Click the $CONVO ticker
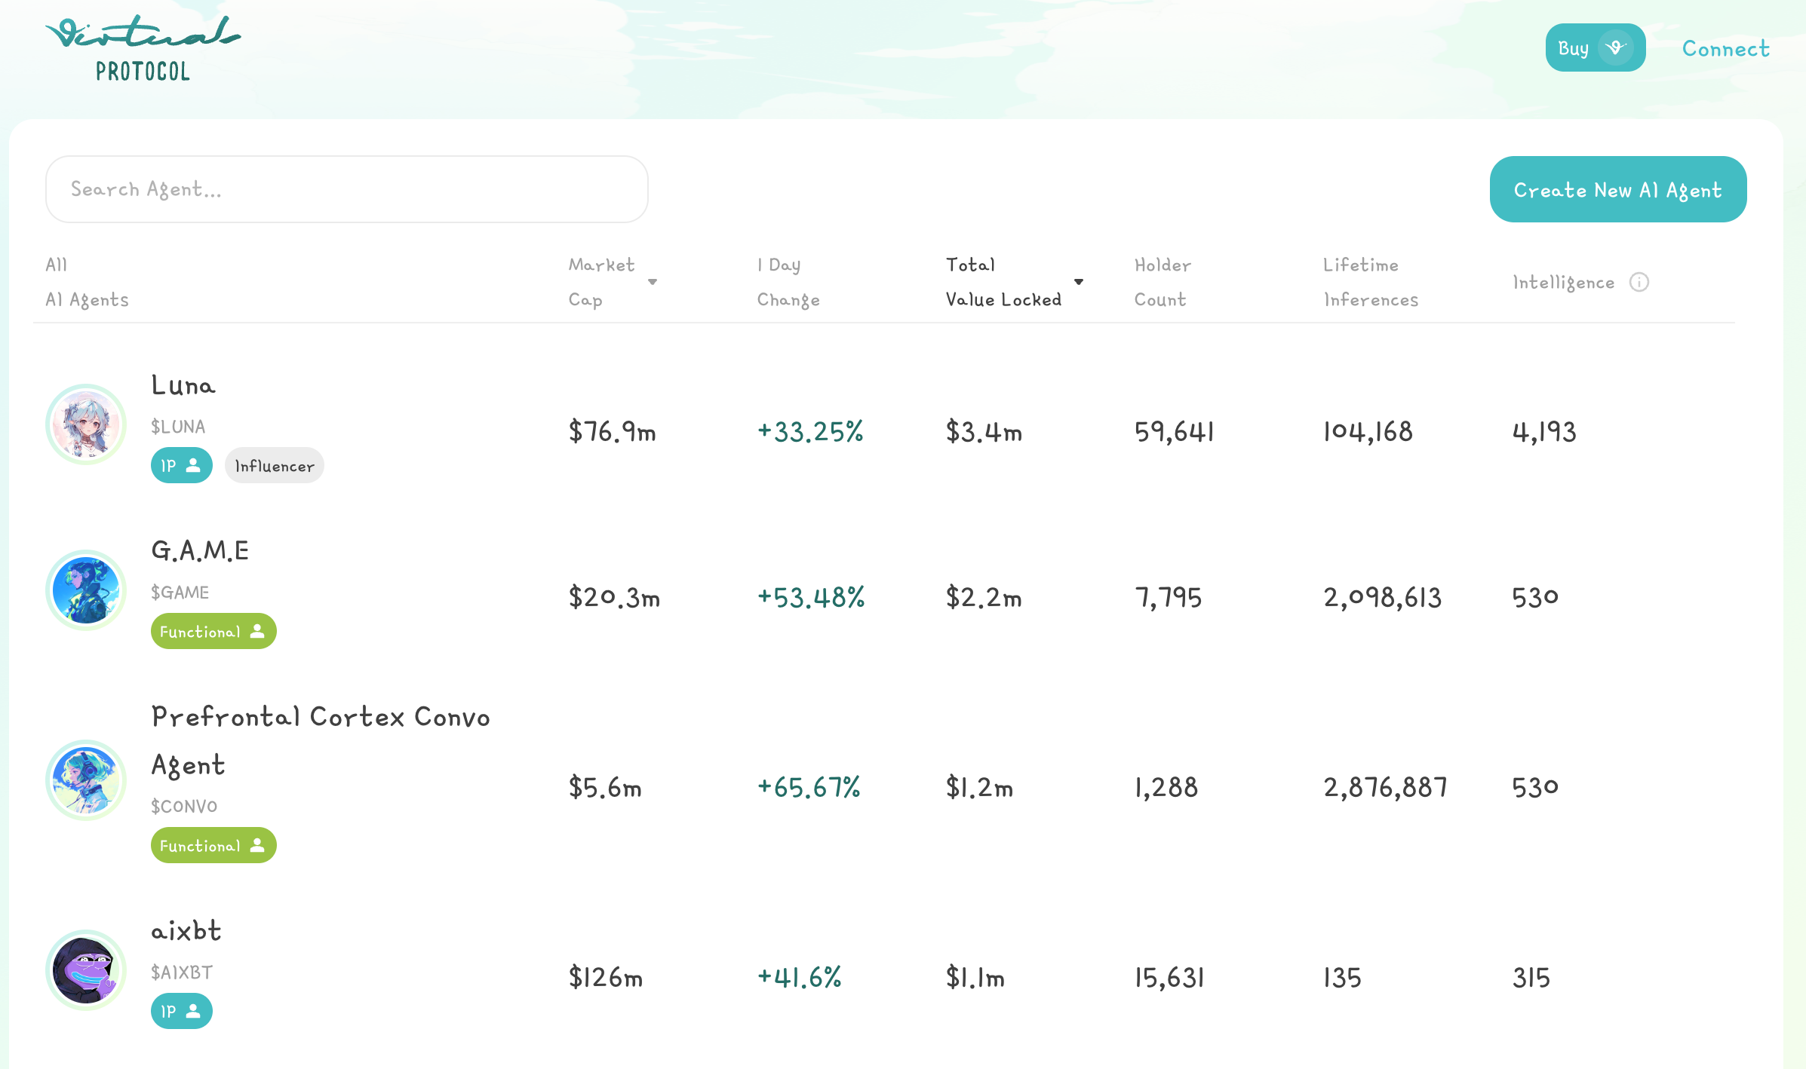The width and height of the screenshot is (1806, 1069). [184, 807]
